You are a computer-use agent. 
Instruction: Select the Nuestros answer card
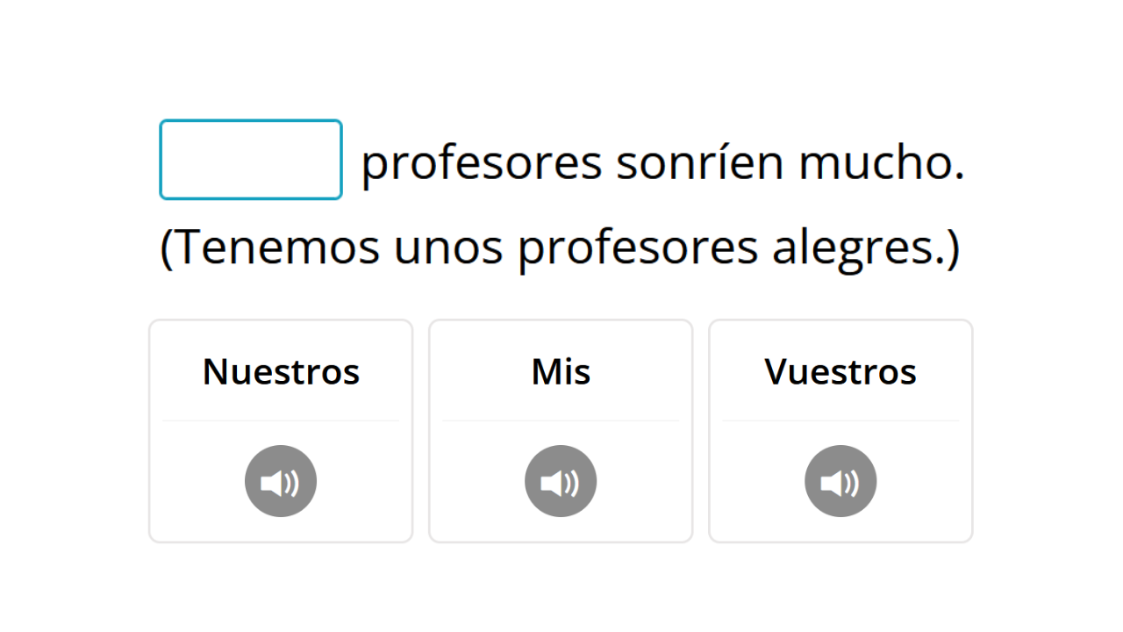coord(281,431)
